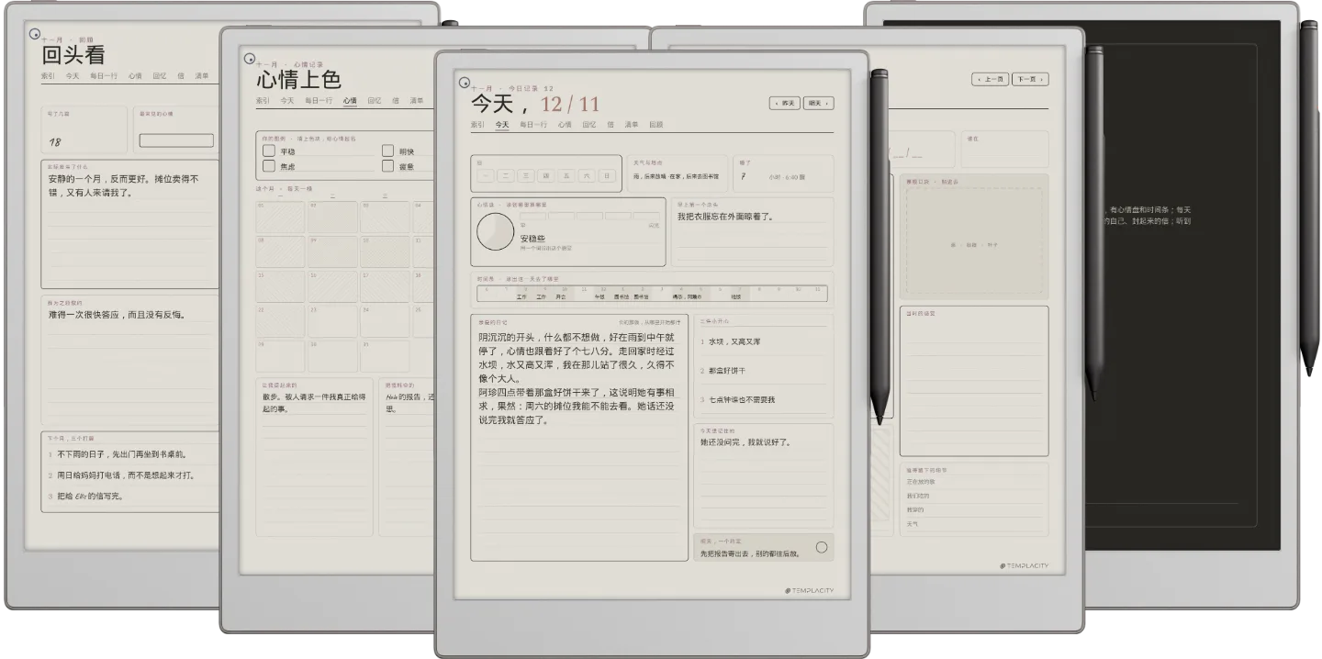Mark the 明天 promise circle as done

point(821,547)
